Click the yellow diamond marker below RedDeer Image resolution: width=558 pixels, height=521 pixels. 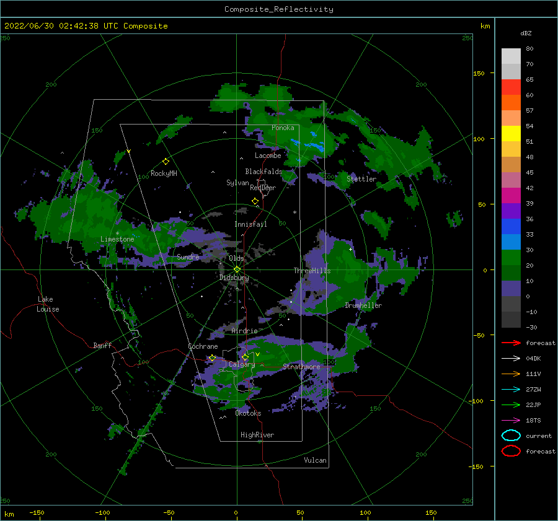[255, 201]
